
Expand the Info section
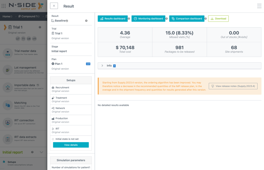click(x=102, y=66)
